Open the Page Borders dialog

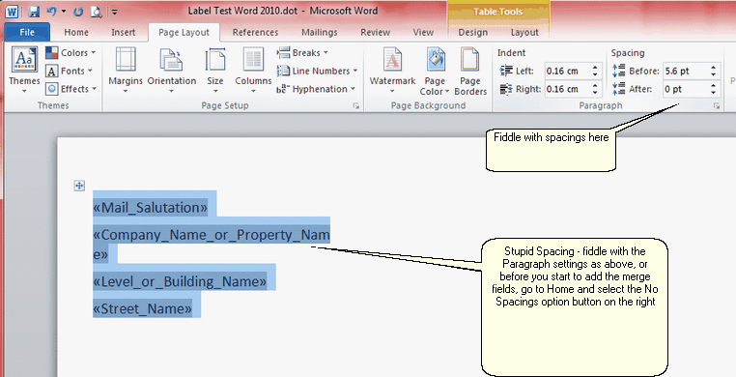click(x=470, y=71)
